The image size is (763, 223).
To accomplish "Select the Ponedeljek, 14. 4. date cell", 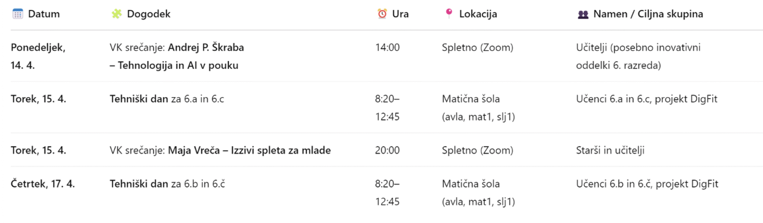I will click(x=38, y=56).
